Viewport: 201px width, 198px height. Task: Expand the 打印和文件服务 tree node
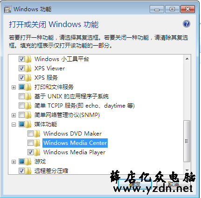(14, 87)
